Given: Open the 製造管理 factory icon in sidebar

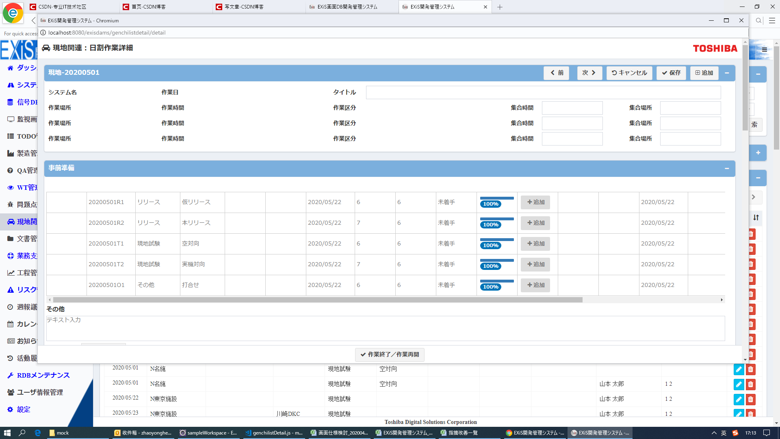Looking at the screenshot, I should (10, 153).
